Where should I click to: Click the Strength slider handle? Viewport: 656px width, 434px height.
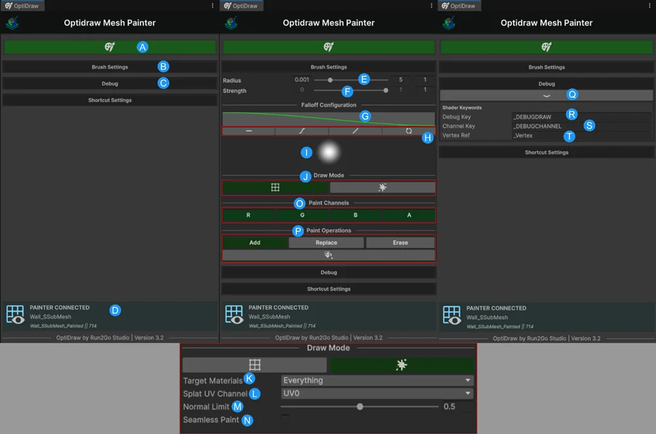point(386,90)
